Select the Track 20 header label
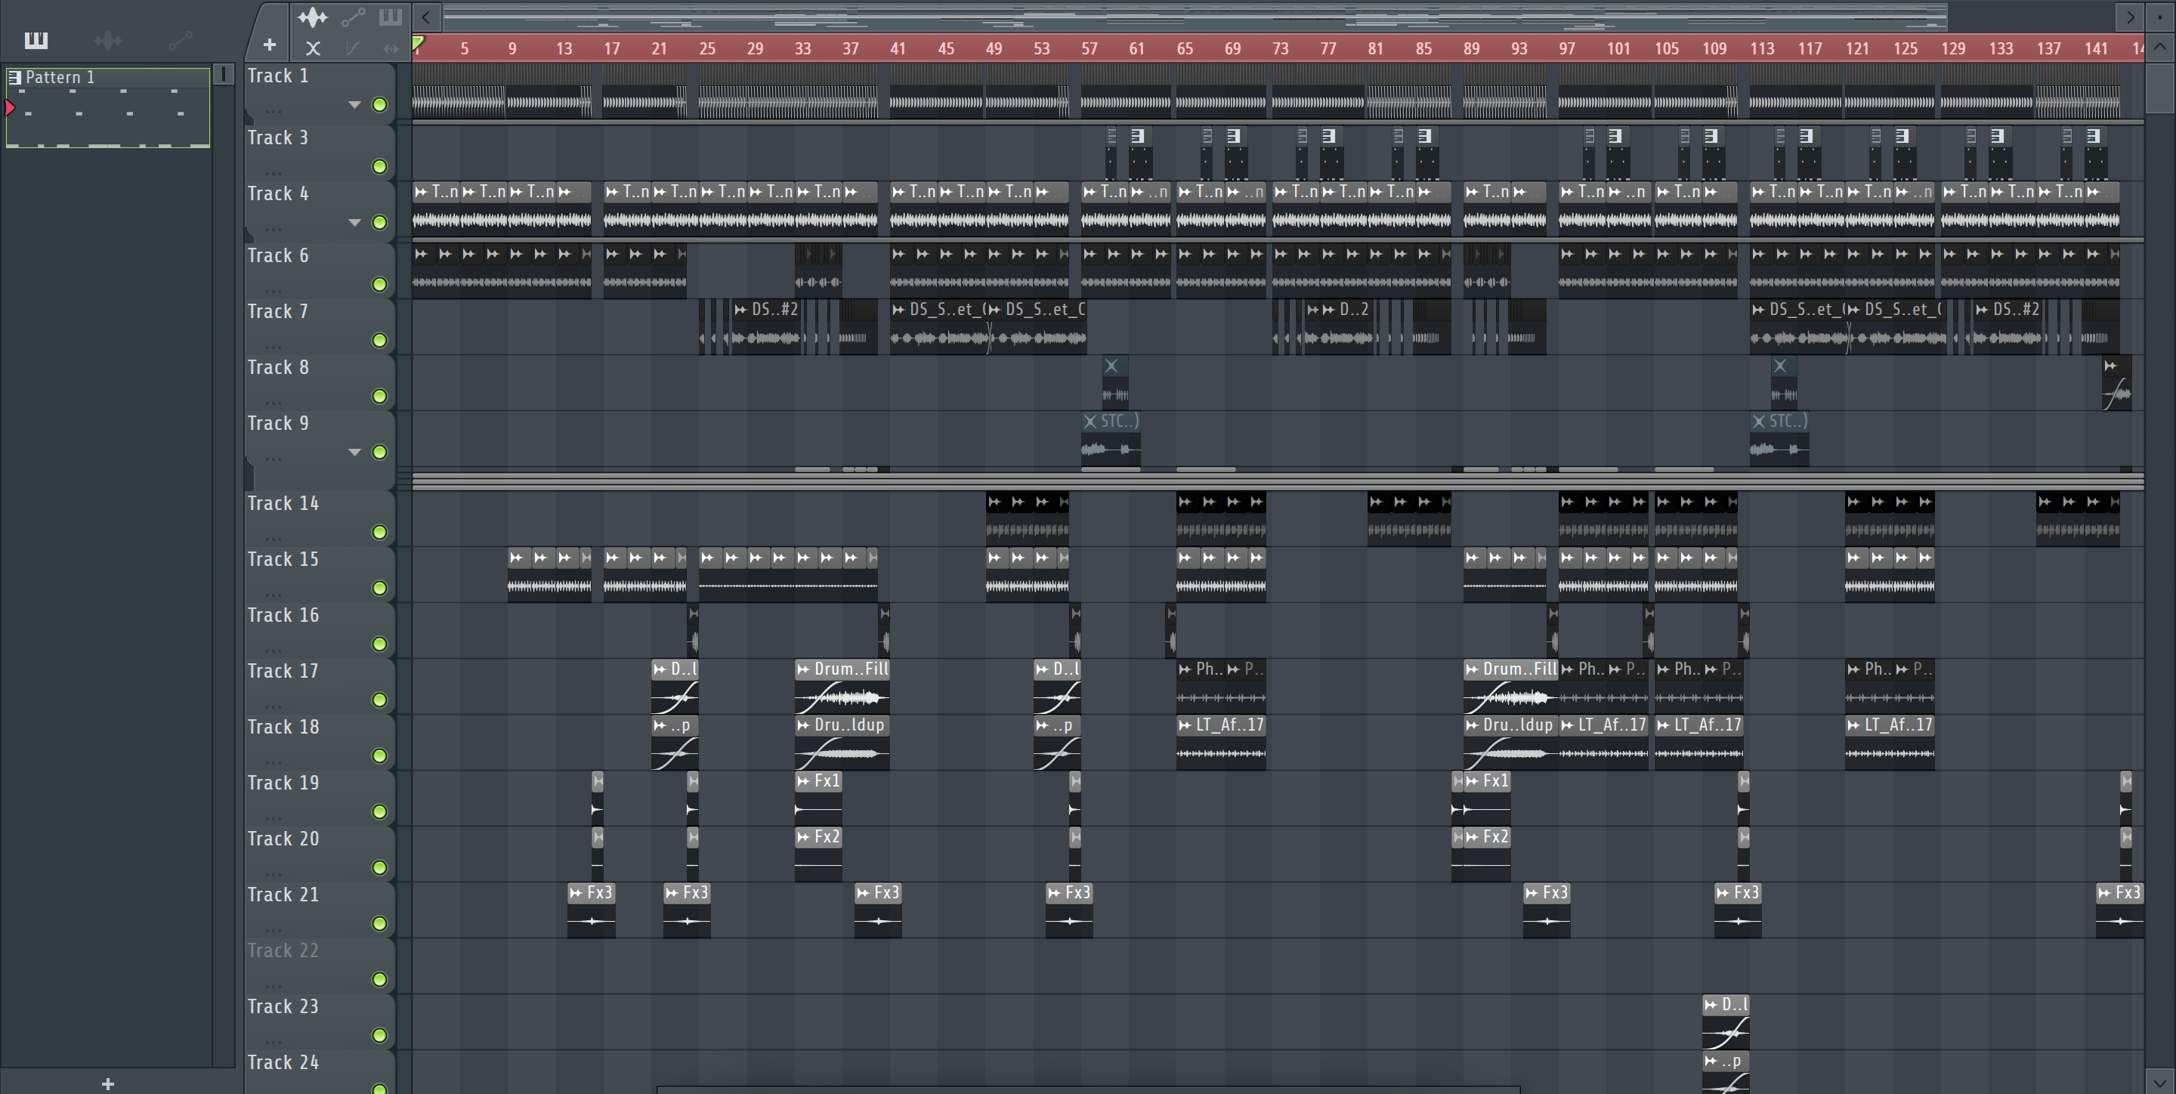The height and width of the screenshot is (1094, 2176). [283, 839]
